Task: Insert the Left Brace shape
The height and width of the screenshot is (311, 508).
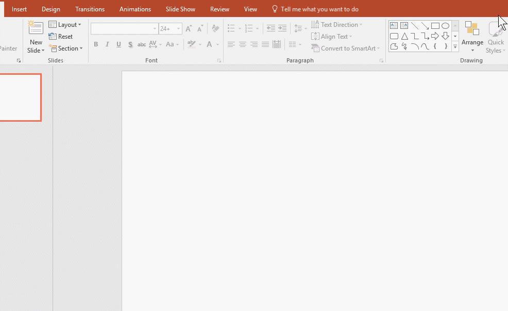Action: tap(435, 46)
